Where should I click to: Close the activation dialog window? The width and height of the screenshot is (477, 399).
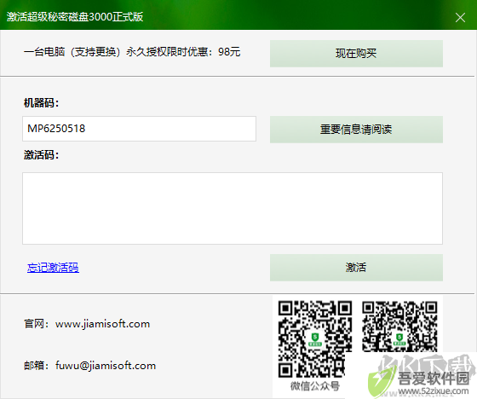[x=460, y=17]
